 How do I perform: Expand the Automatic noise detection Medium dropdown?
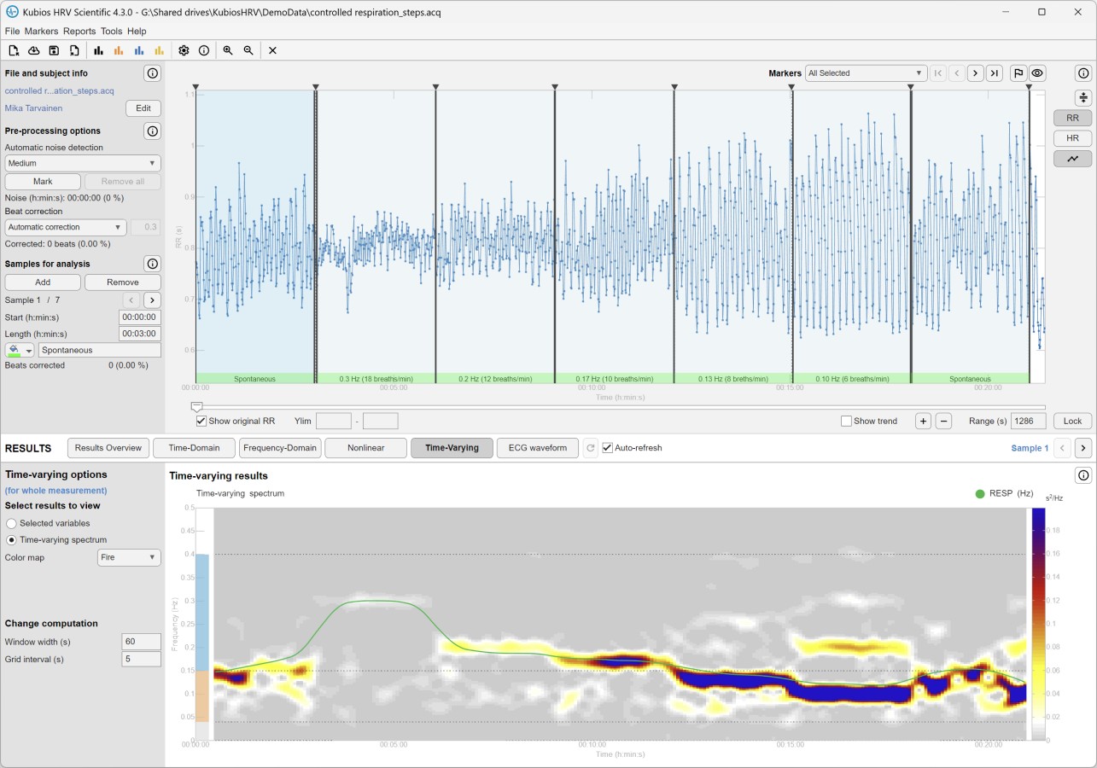[82, 163]
